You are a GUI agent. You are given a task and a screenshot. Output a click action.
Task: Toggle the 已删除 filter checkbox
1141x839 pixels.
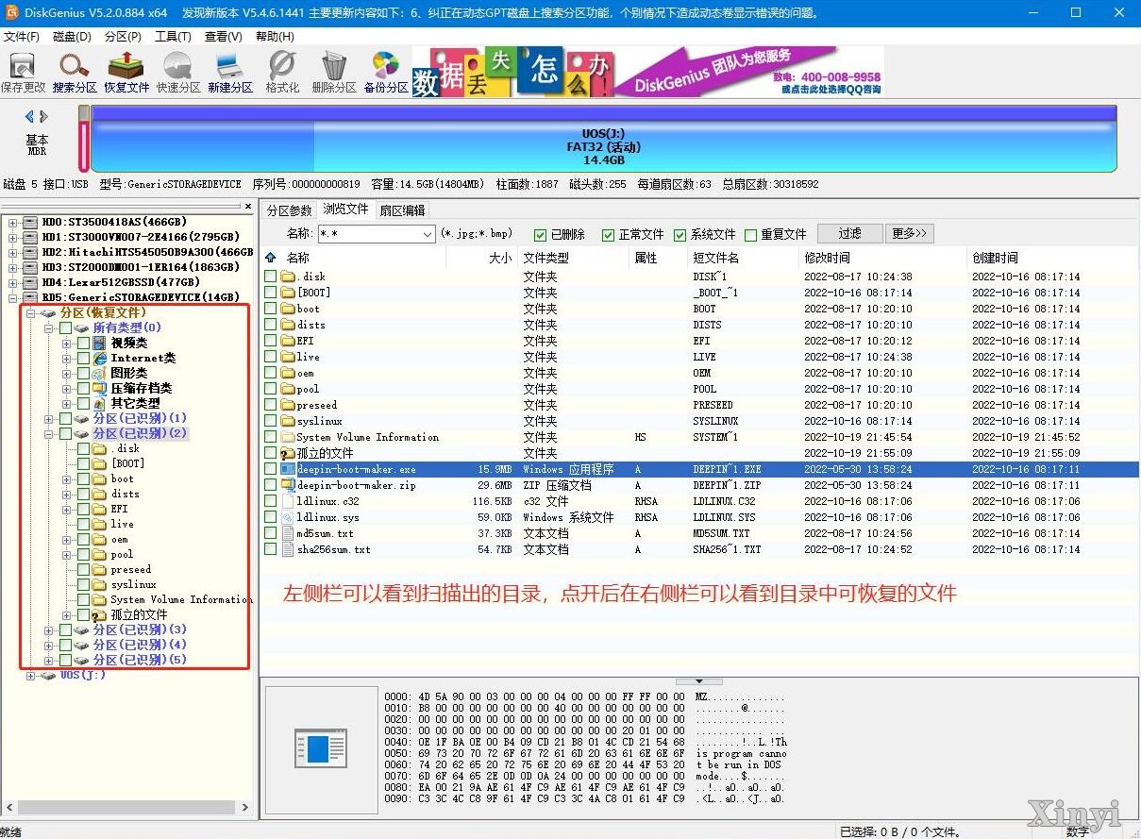pos(541,235)
